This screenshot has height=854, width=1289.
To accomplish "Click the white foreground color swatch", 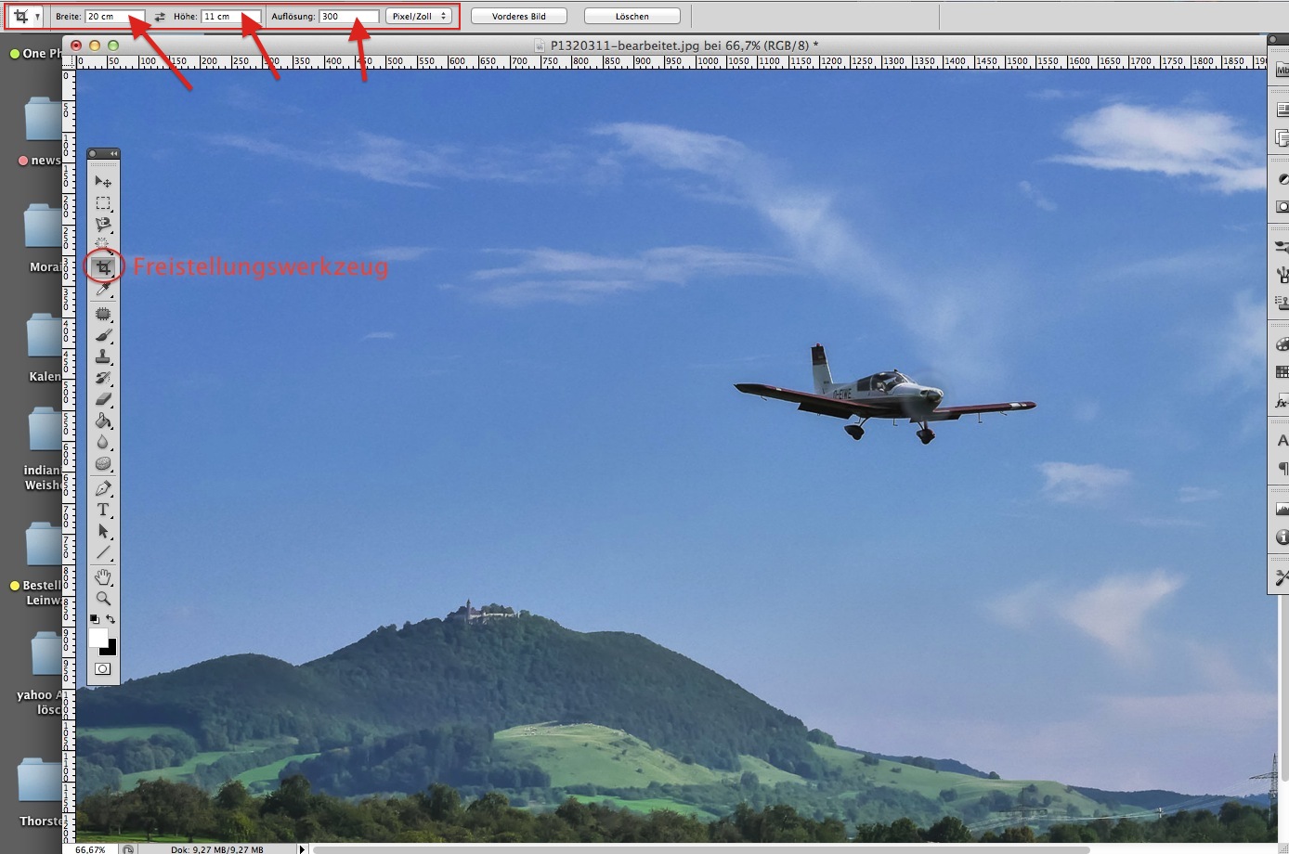I will coord(98,637).
